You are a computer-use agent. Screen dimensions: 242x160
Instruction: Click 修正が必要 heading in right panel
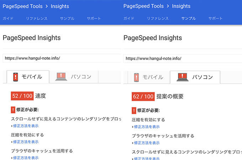[x=148, y=111]
